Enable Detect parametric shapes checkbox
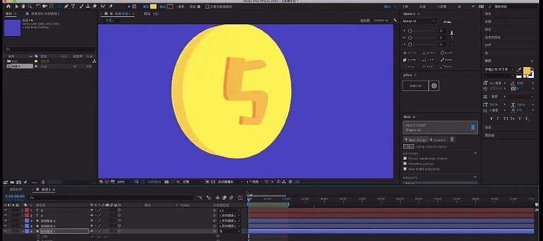543x241 pixels. tap(405, 158)
